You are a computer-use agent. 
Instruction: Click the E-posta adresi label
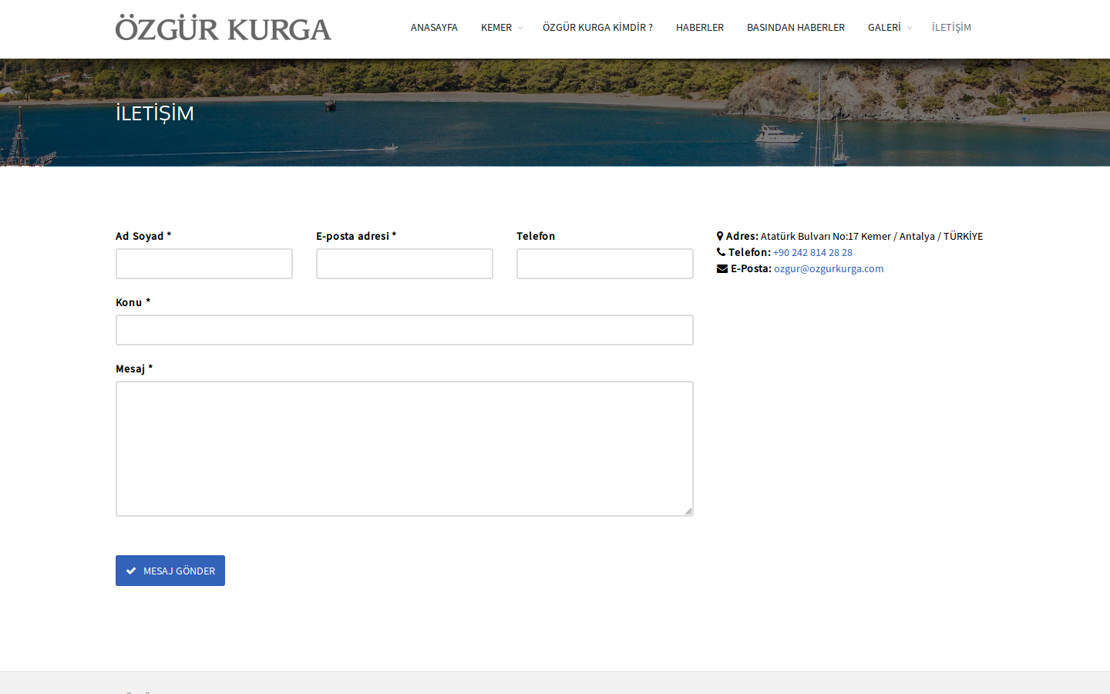pos(356,236)
